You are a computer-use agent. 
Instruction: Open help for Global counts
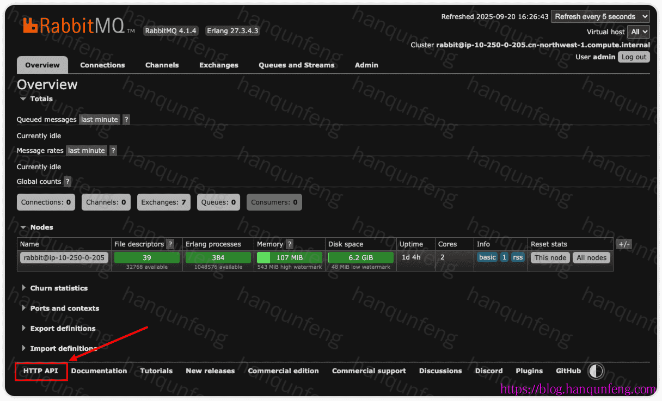pyautogui.click(x=68, y=182)
